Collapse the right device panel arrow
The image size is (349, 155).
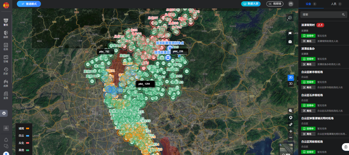(x=297, y=81)
